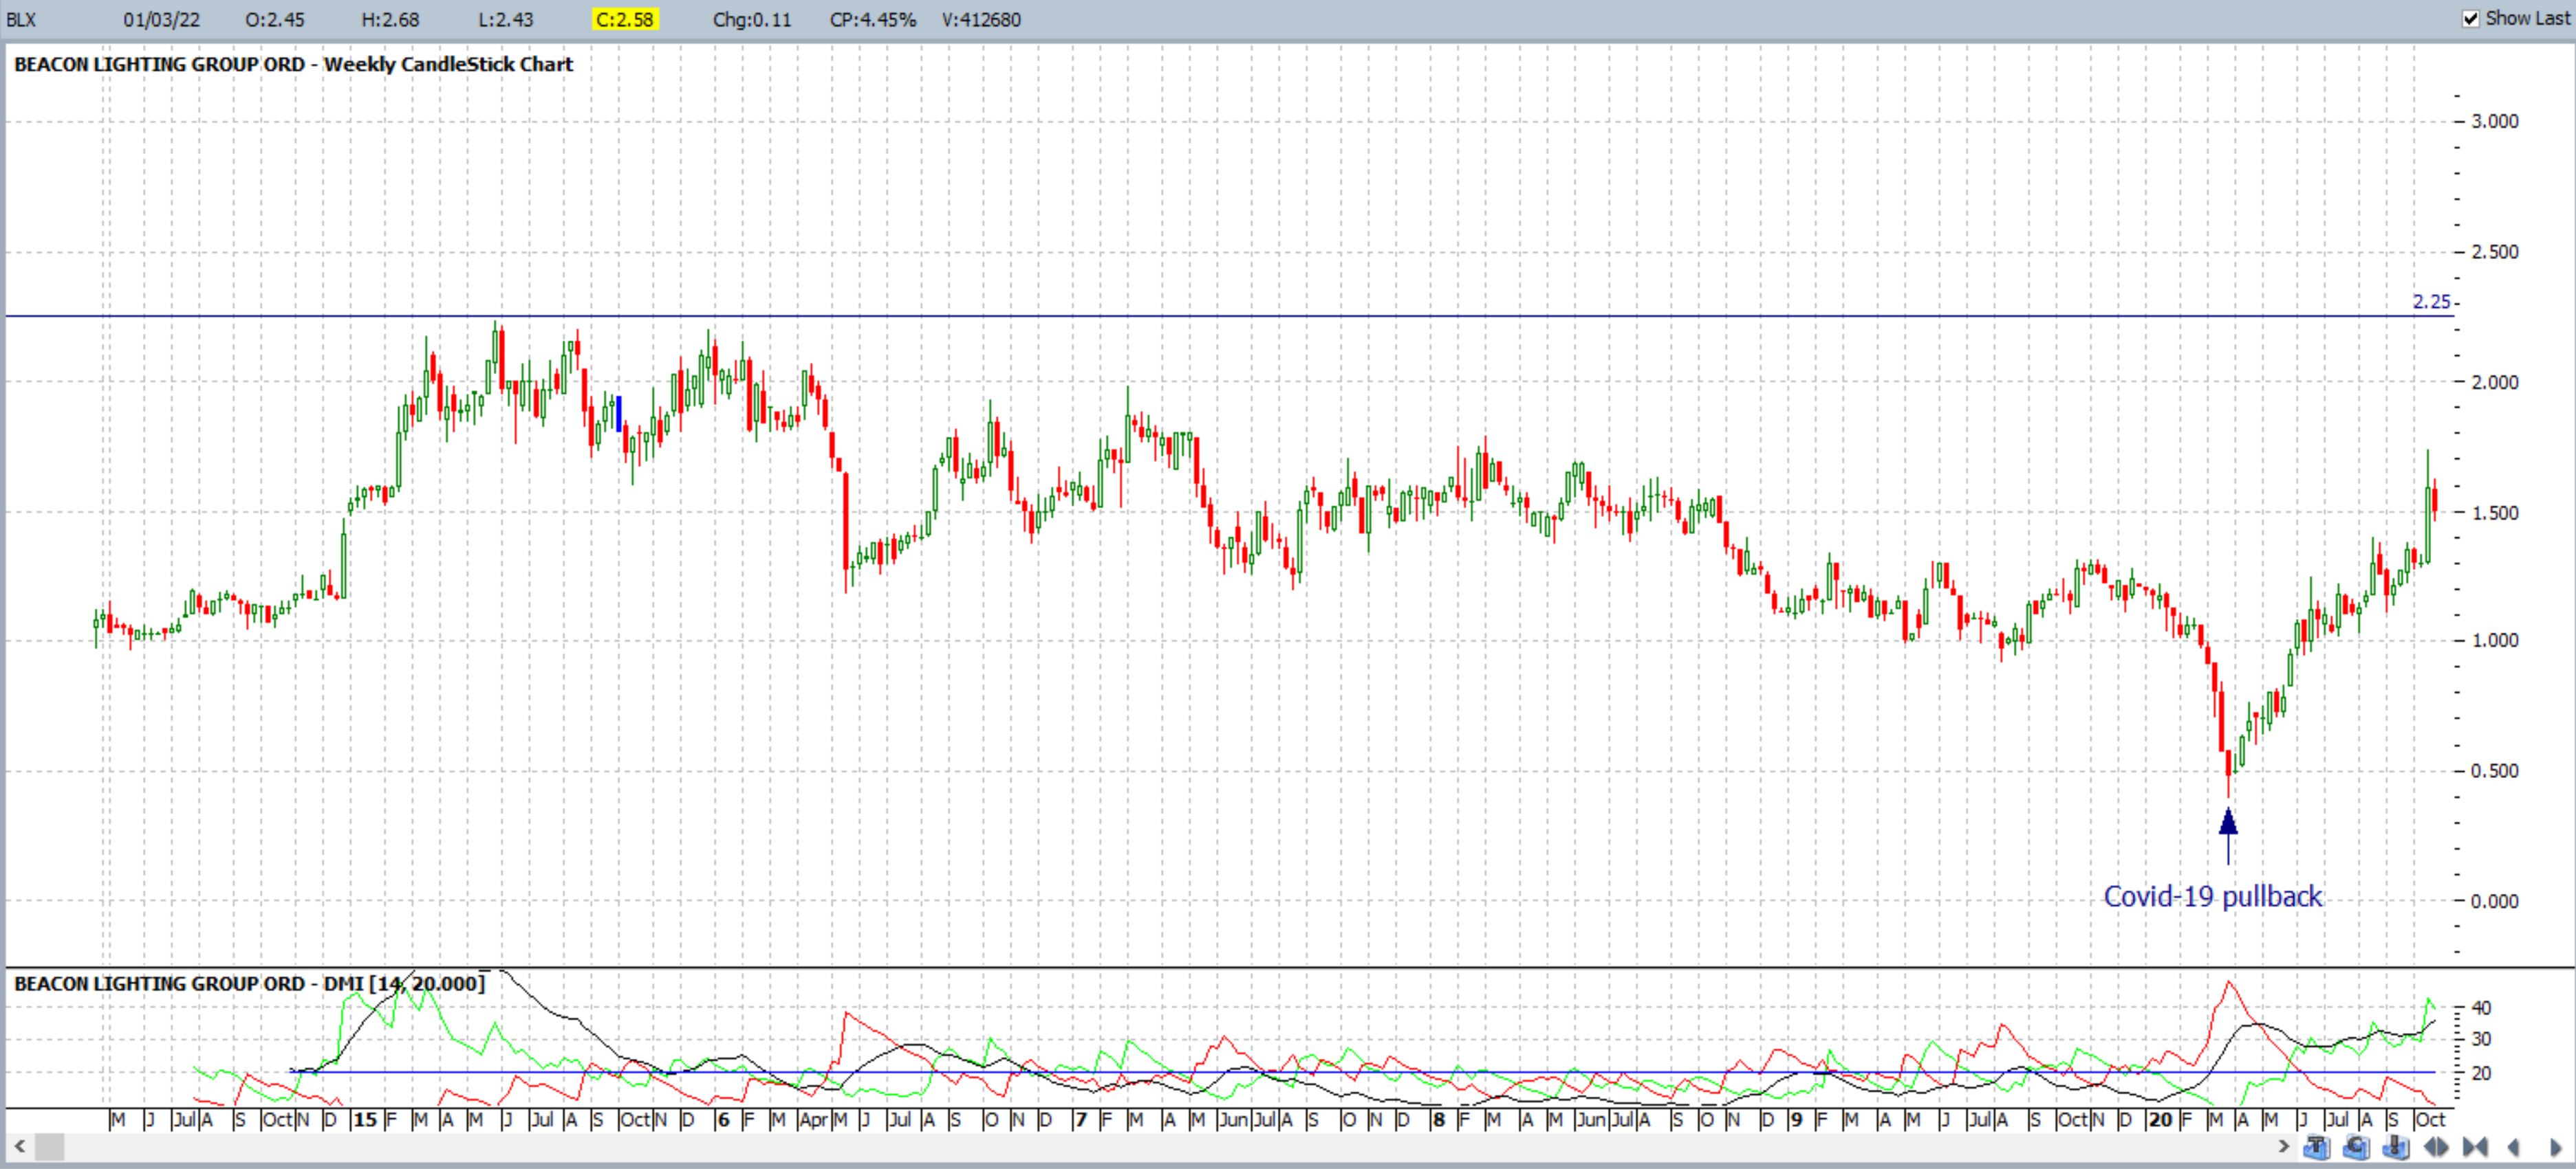Click the horizontal scrollbar right arrow
2576x1169 pixels.
coord(2284,1146)
